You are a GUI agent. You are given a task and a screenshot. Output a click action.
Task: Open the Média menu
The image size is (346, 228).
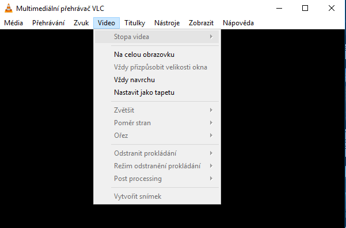[13, 23]
